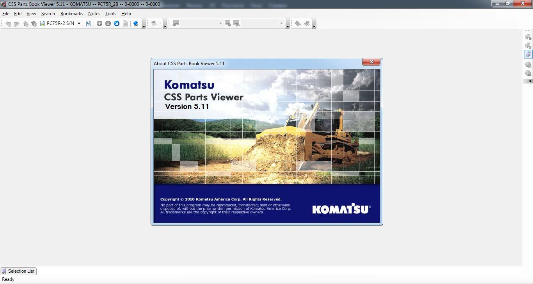Click the 'Version 5.11' text
533x284 pixels.
coord(187,106)
